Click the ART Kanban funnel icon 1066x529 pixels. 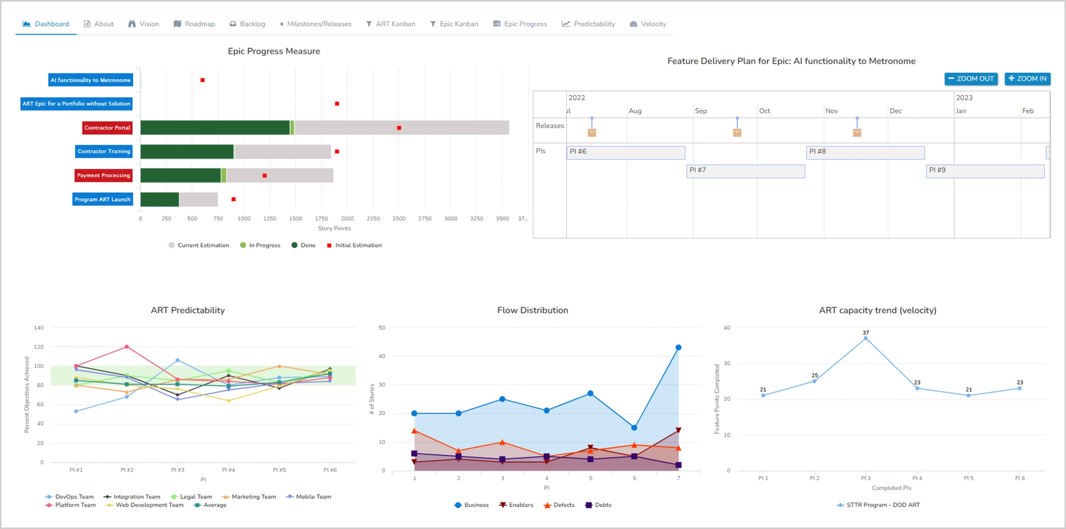(369, 24)
